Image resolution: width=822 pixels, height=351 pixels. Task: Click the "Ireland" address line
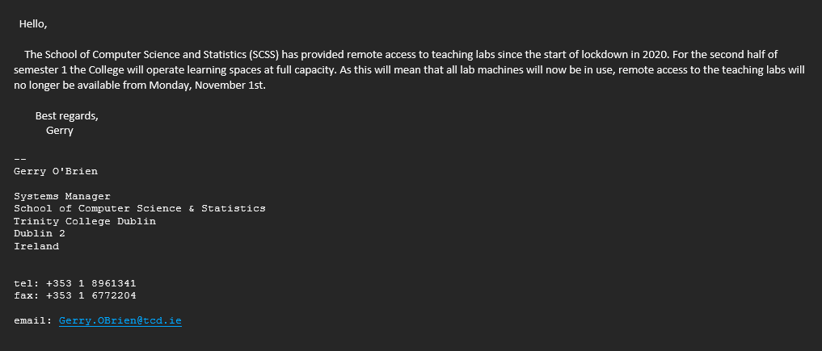tap(36, 246)
